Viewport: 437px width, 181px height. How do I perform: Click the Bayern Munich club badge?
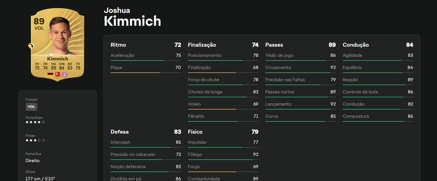pos(64,74)
